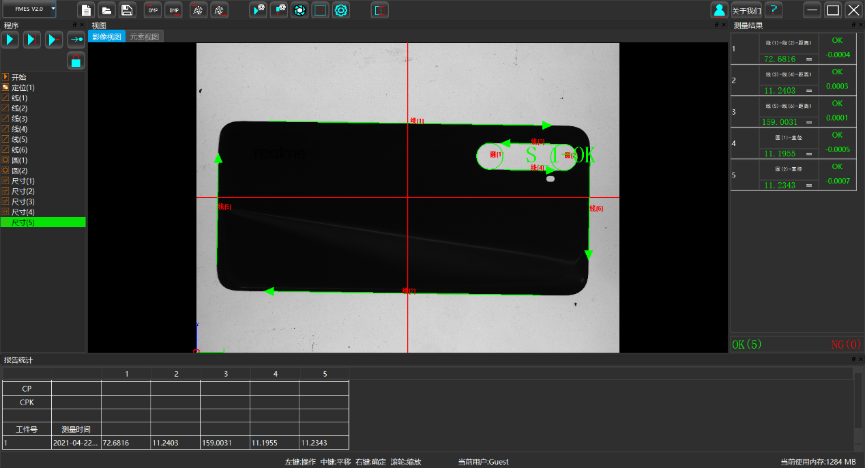This screenshot has height=468, width=865.
Task: Select 圆(1) step in the program list
Action: 19,160
